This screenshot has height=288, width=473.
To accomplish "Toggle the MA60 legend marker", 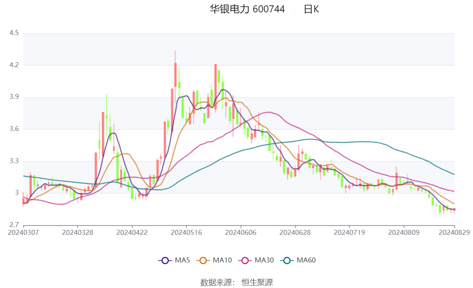I will pyautogui.click(x=287, y=260).
